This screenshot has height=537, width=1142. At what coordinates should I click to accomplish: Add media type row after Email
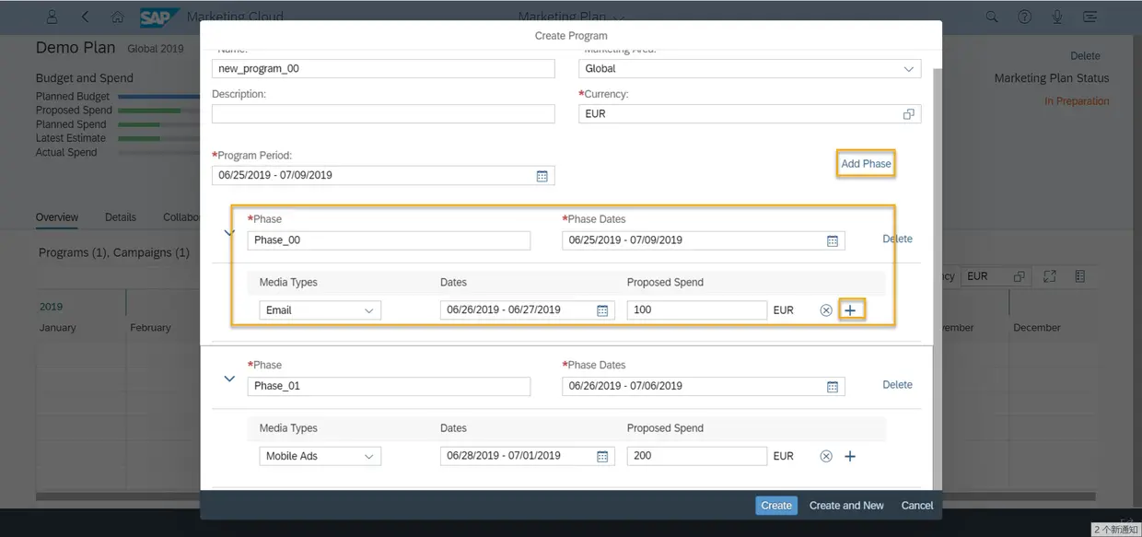pyautogui.click(x=850, y=310)
